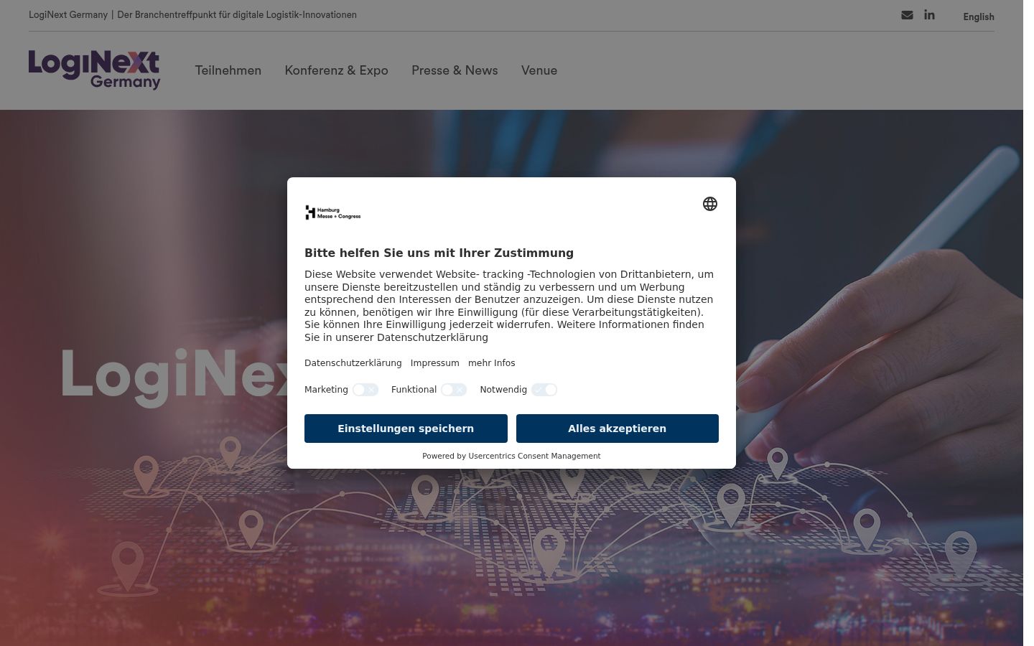Enable the Funktional consent toggle

pyautogui.click(x=454, y=390)
